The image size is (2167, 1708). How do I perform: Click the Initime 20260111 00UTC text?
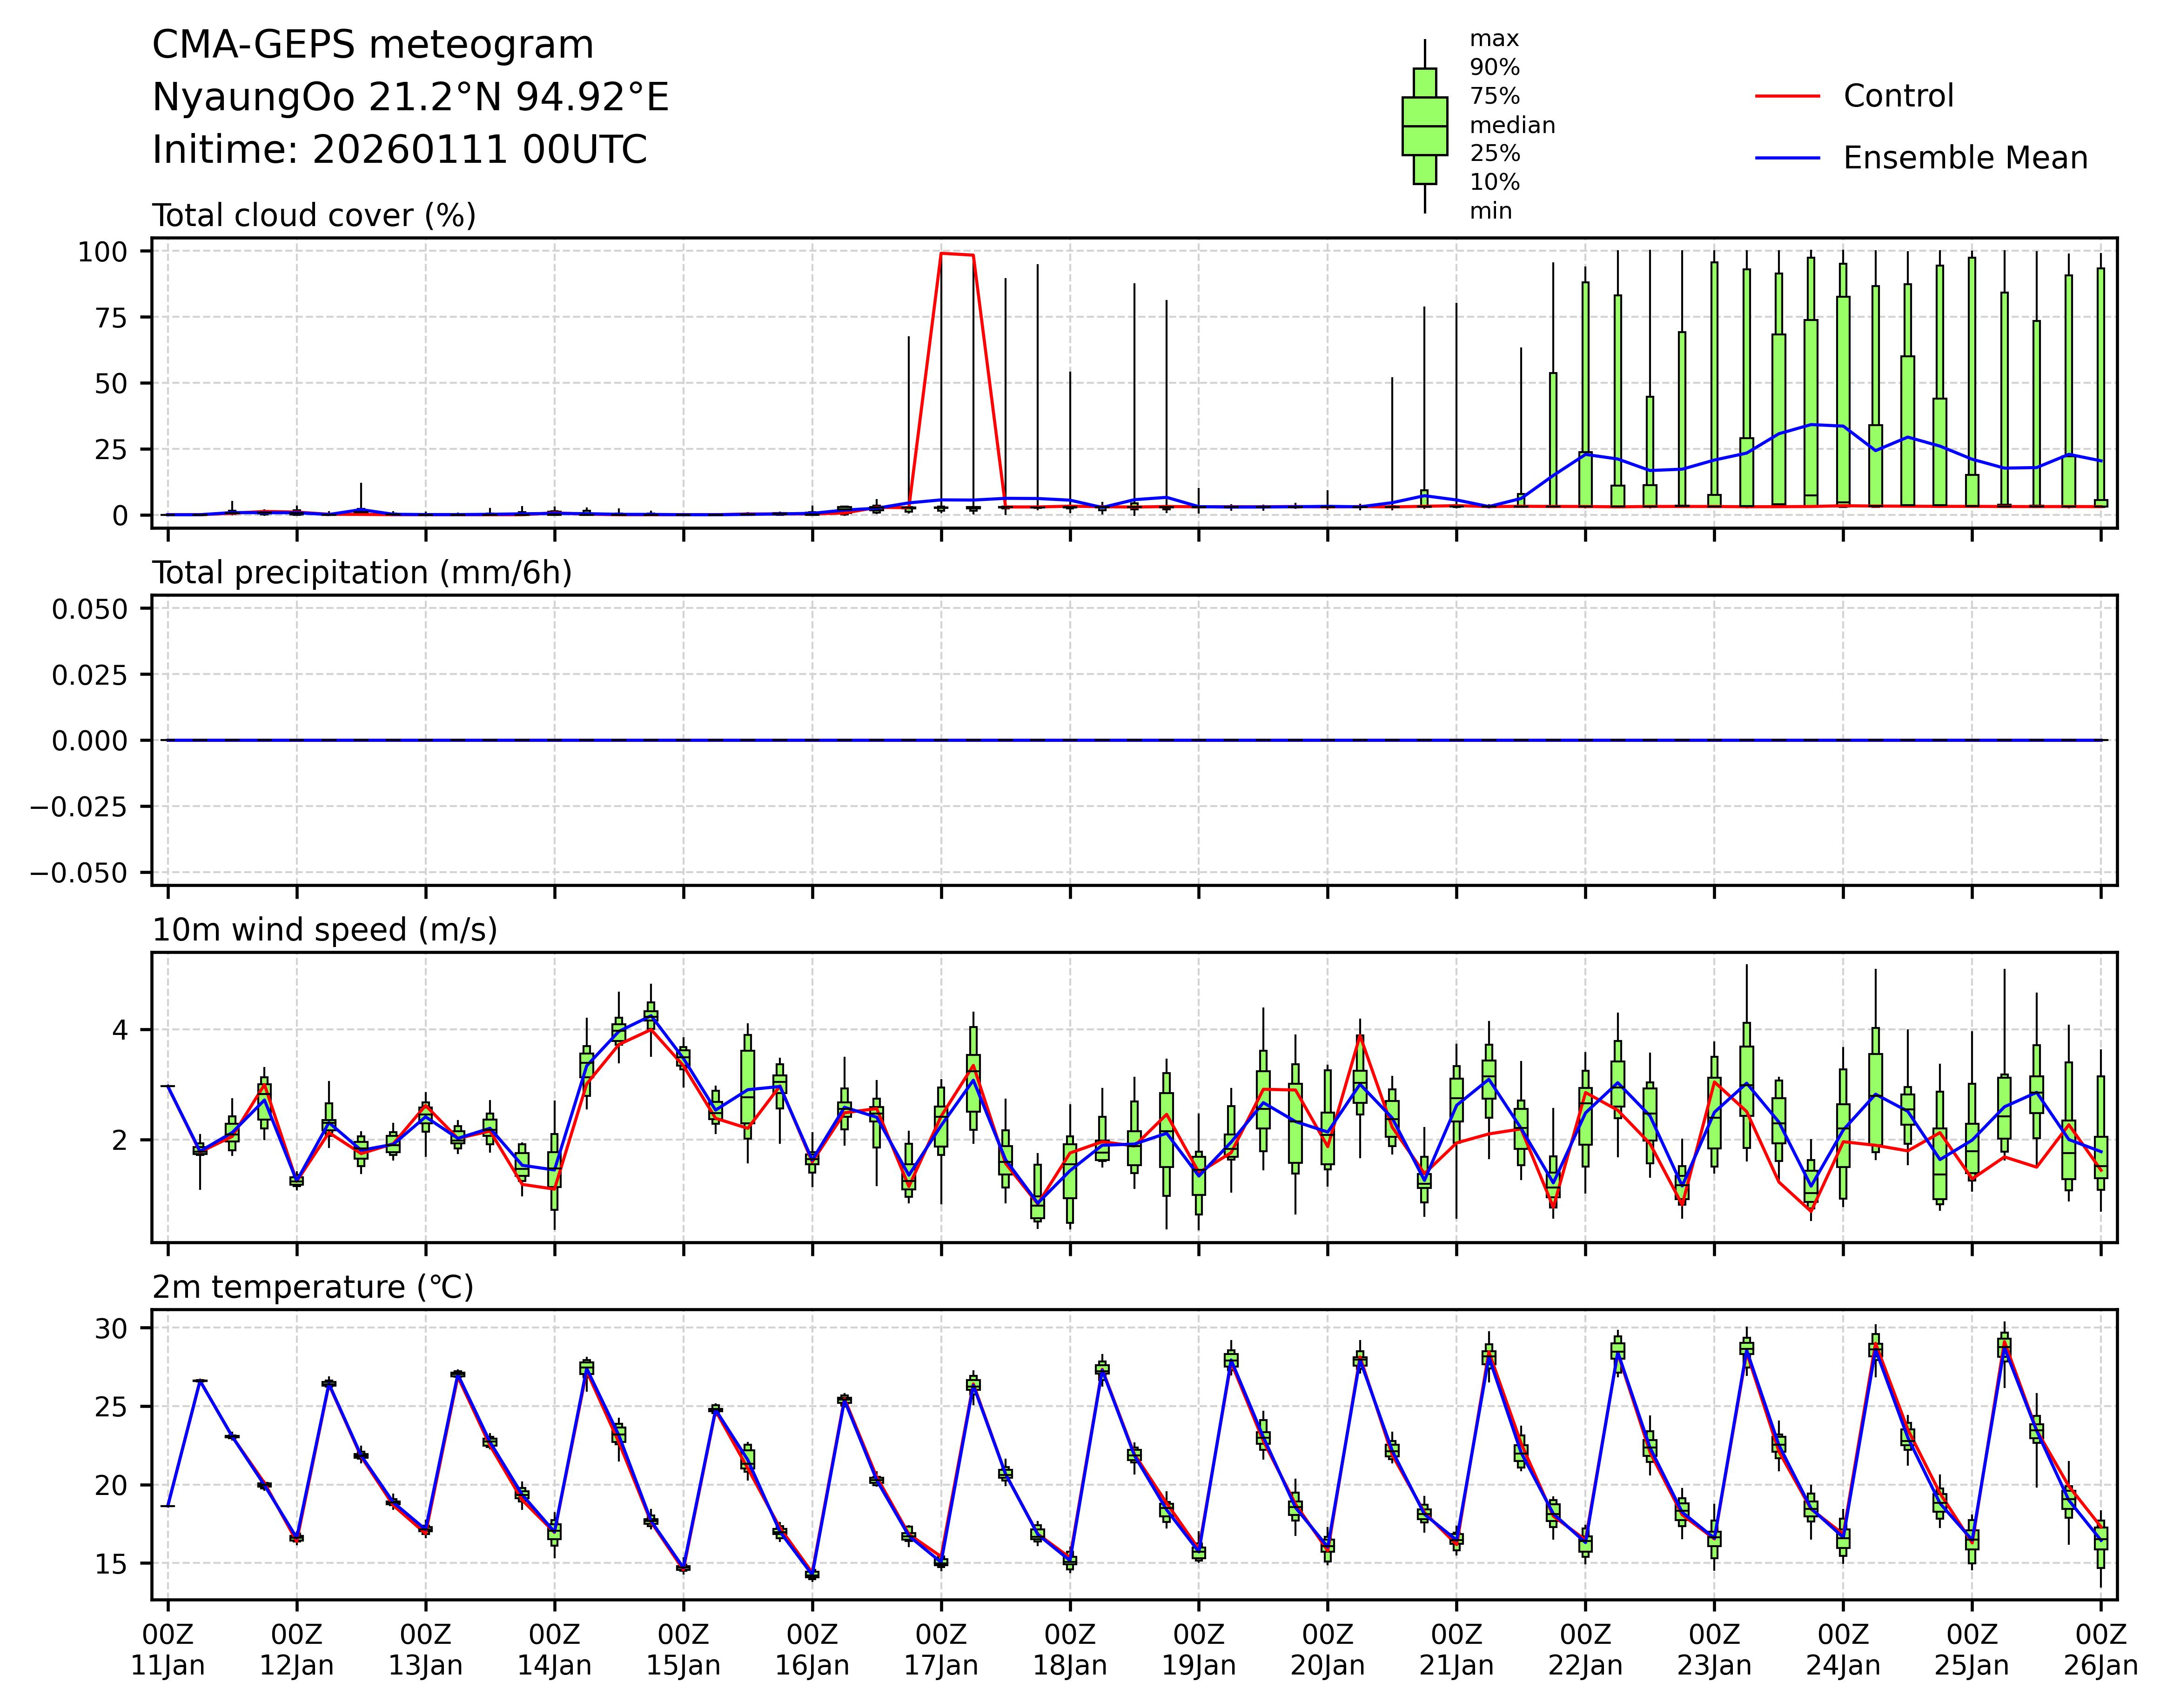(399, 150)
